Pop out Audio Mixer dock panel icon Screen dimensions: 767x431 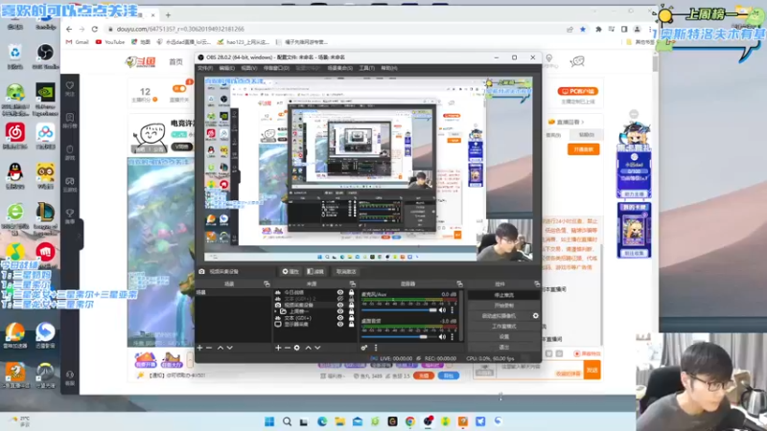coord(459,284)
